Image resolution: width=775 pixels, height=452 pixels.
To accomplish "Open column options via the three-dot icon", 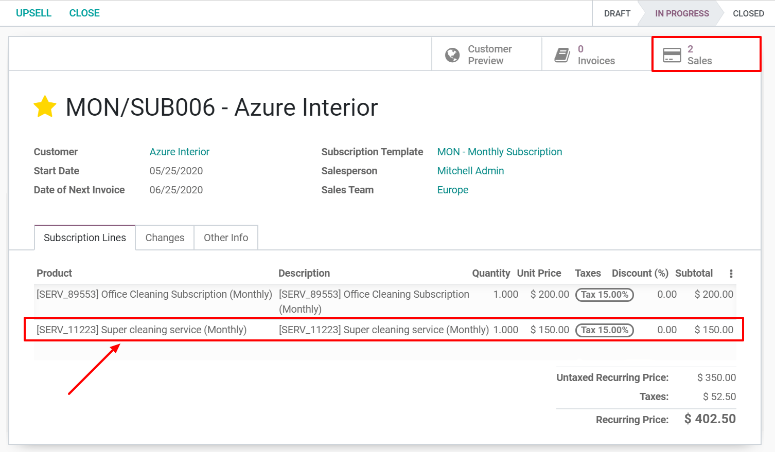I will (731, 273).
